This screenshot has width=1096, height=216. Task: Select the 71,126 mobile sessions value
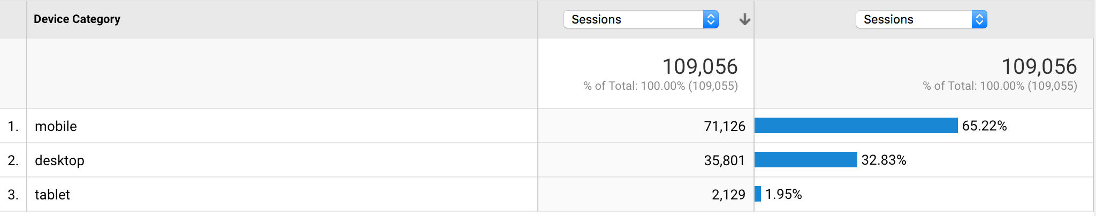click(x=725, y=126)
